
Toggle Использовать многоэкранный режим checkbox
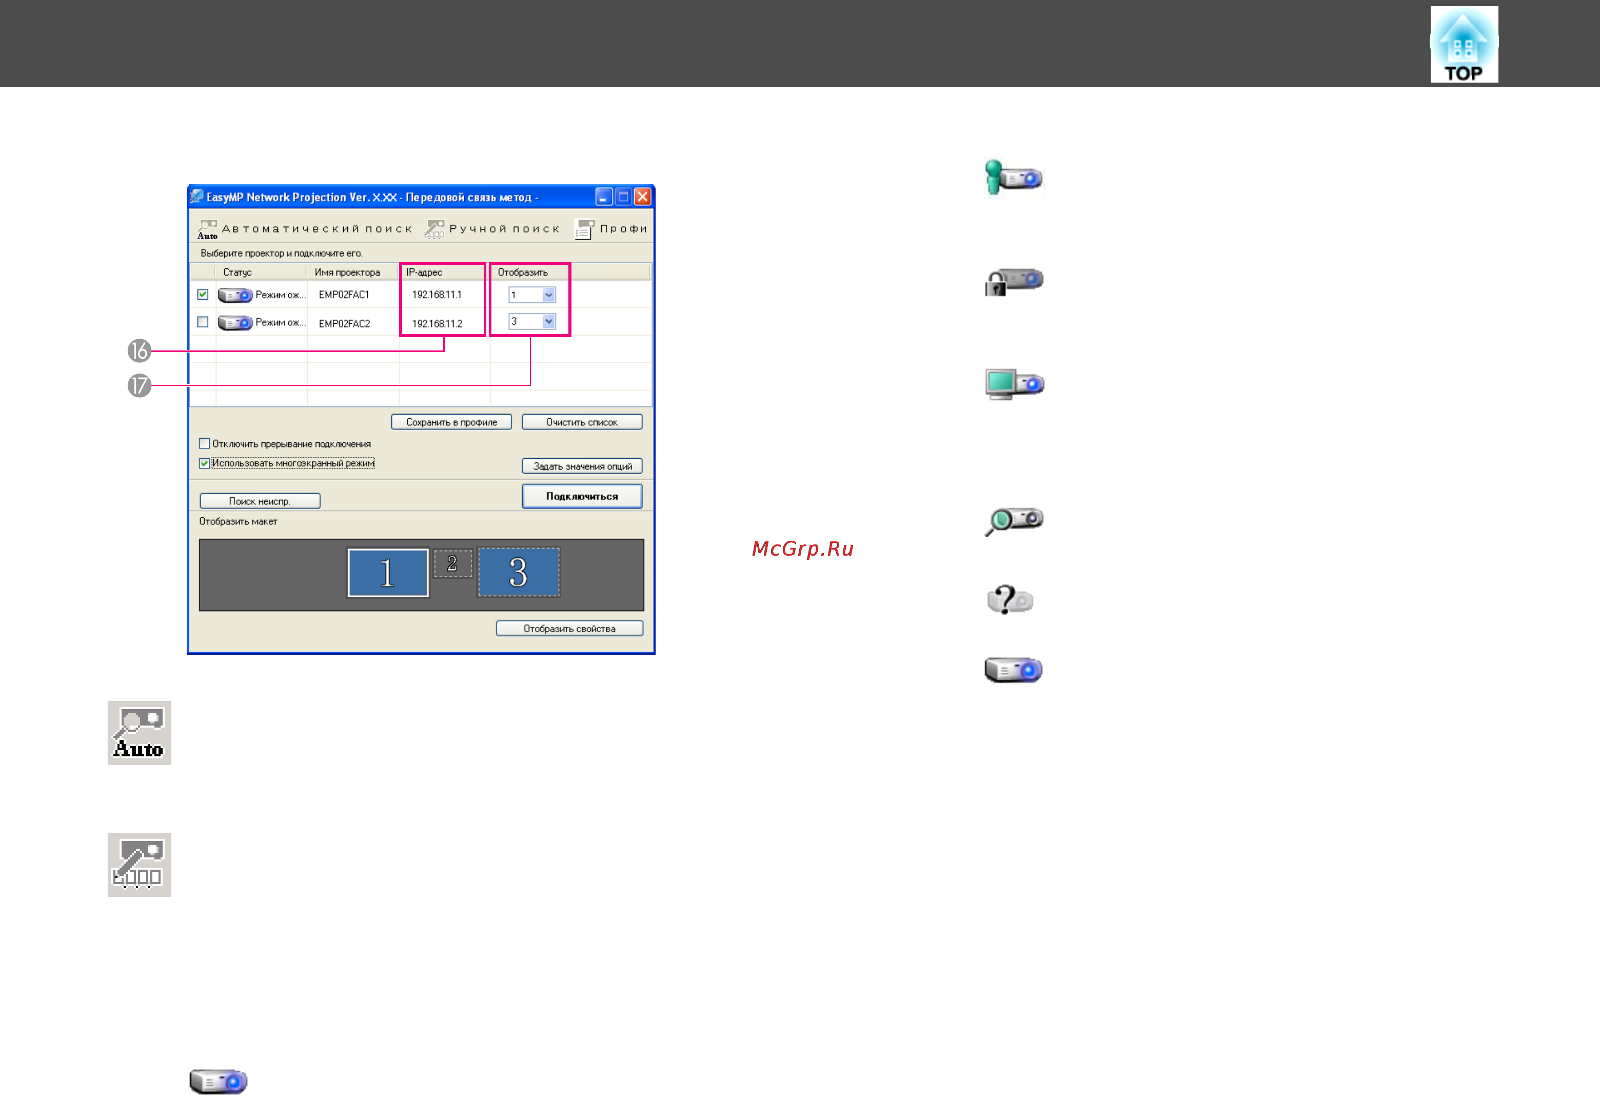point(205,463)
